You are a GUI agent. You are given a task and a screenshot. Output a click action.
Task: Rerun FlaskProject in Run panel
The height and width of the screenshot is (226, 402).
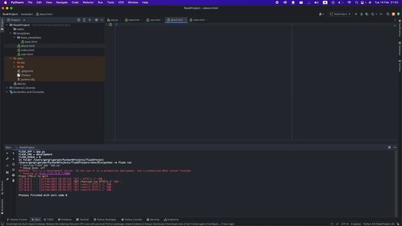point(7,153)
